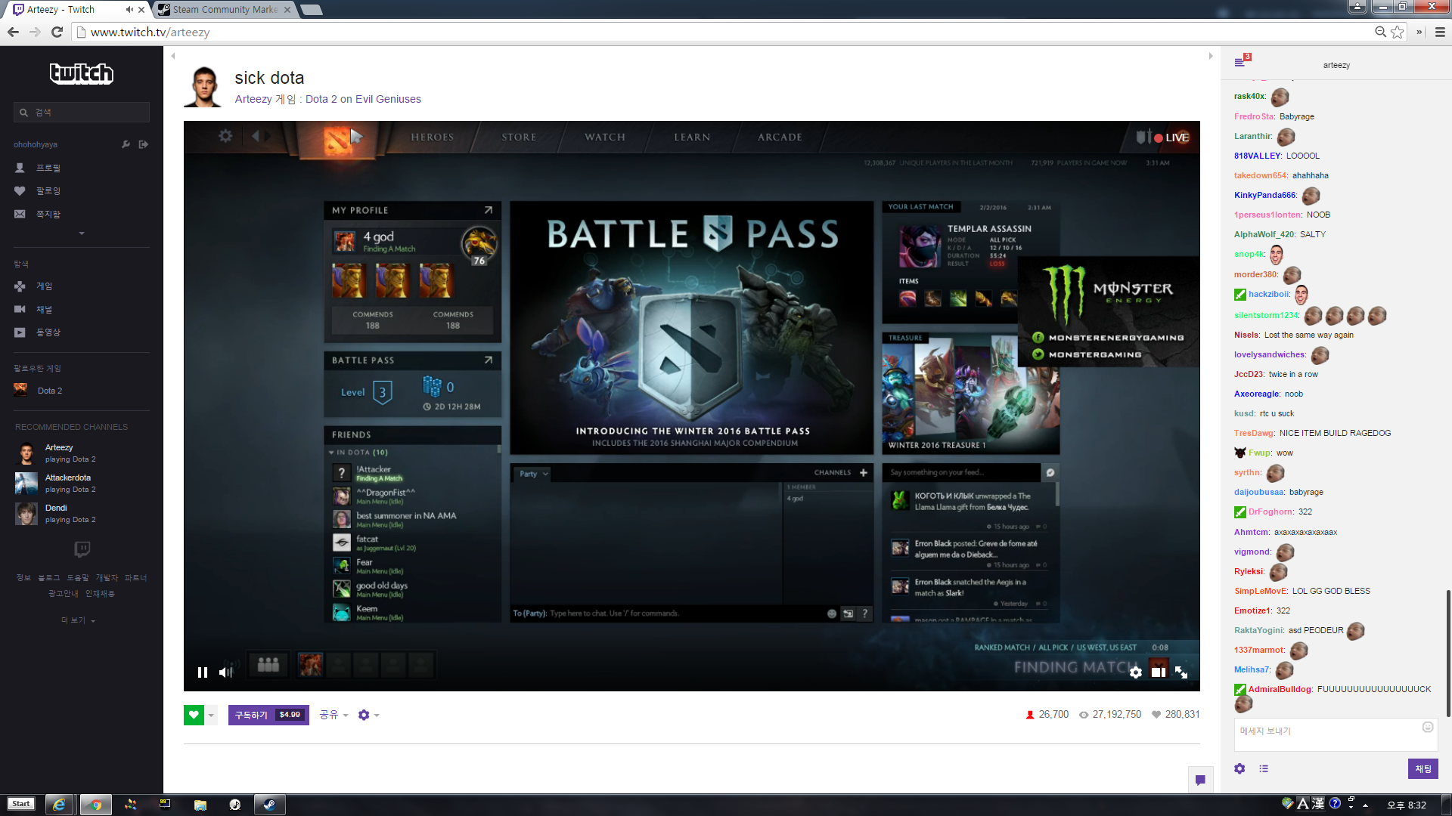Pause the live stream
This screenshot has width=1452, height=816.
coord(203,672)
